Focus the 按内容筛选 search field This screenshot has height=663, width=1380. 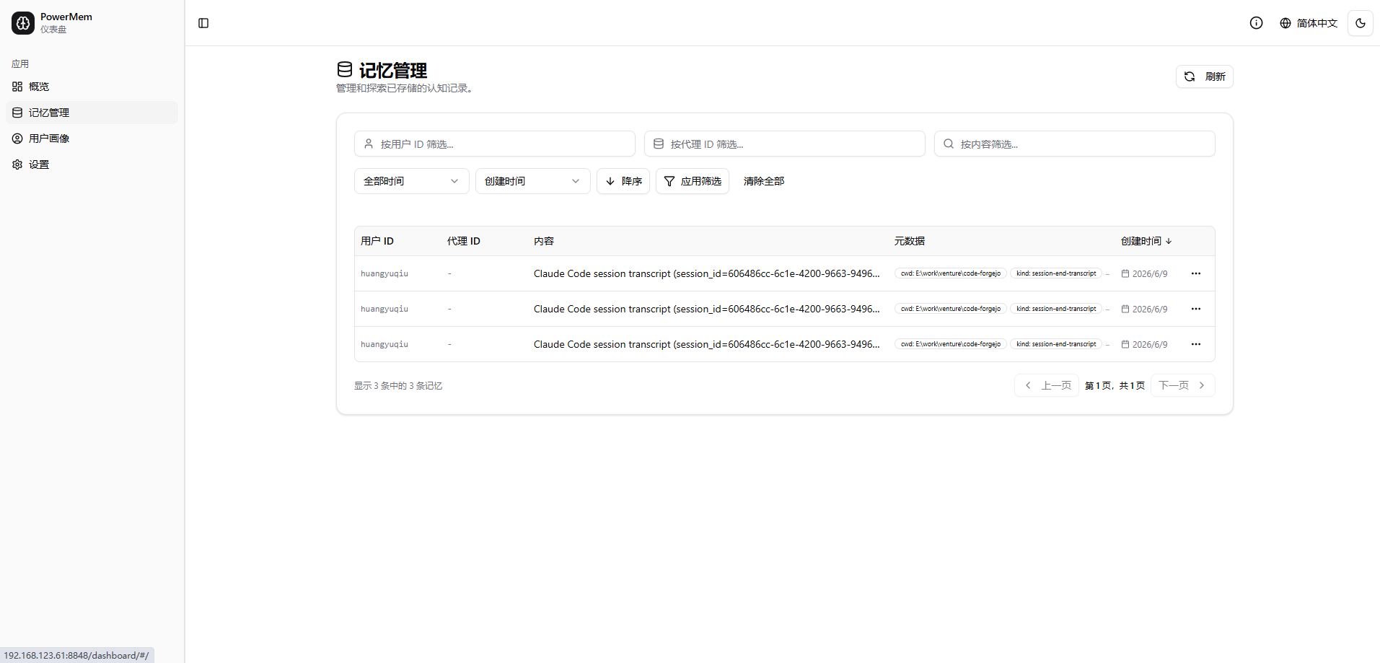[1075, 144]
